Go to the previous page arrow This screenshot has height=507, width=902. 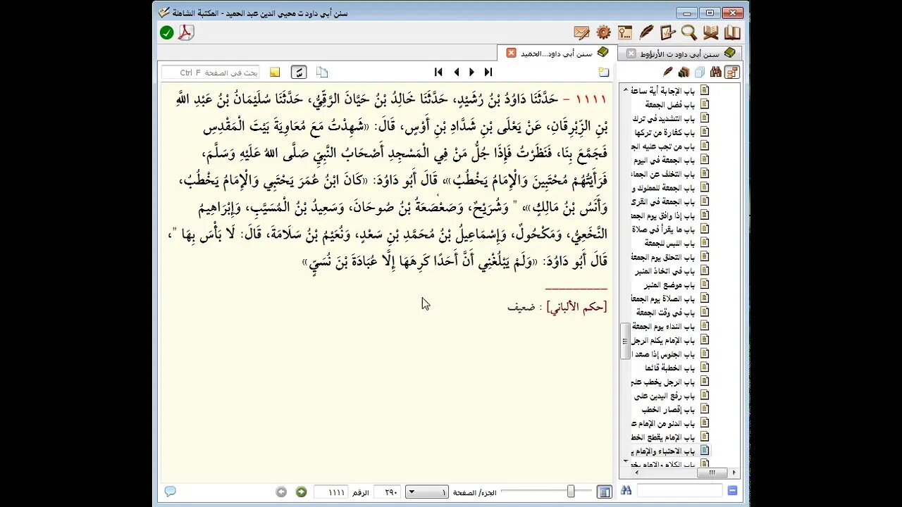click(x=456, y=72)
